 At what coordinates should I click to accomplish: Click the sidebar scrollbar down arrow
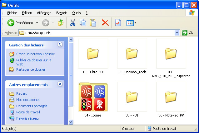[x=71, y=122]
